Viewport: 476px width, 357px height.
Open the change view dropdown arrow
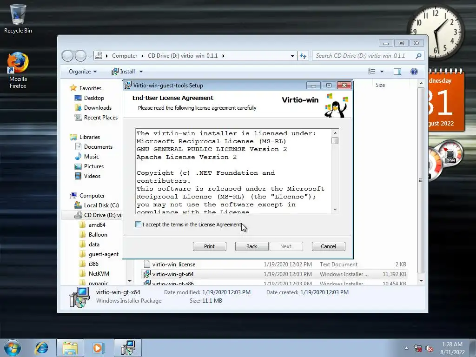[382, 72]
